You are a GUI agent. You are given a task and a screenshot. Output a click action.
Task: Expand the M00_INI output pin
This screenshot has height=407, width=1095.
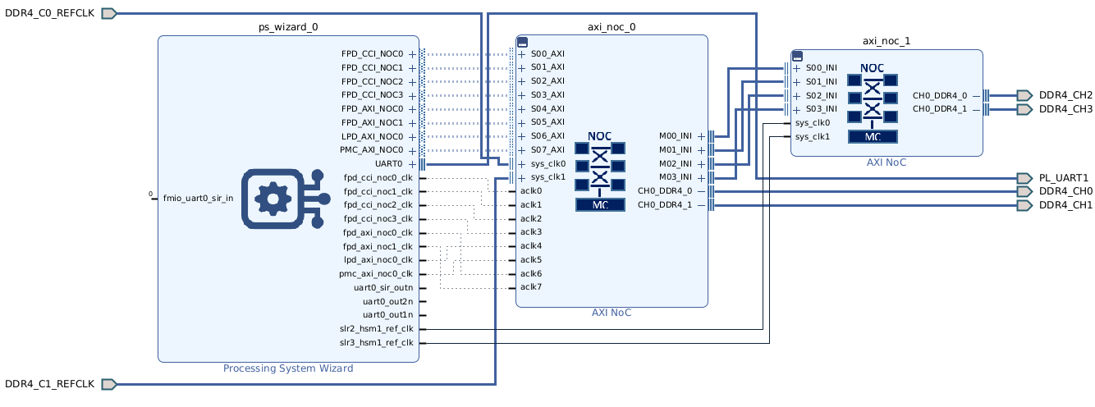point(701,136)
